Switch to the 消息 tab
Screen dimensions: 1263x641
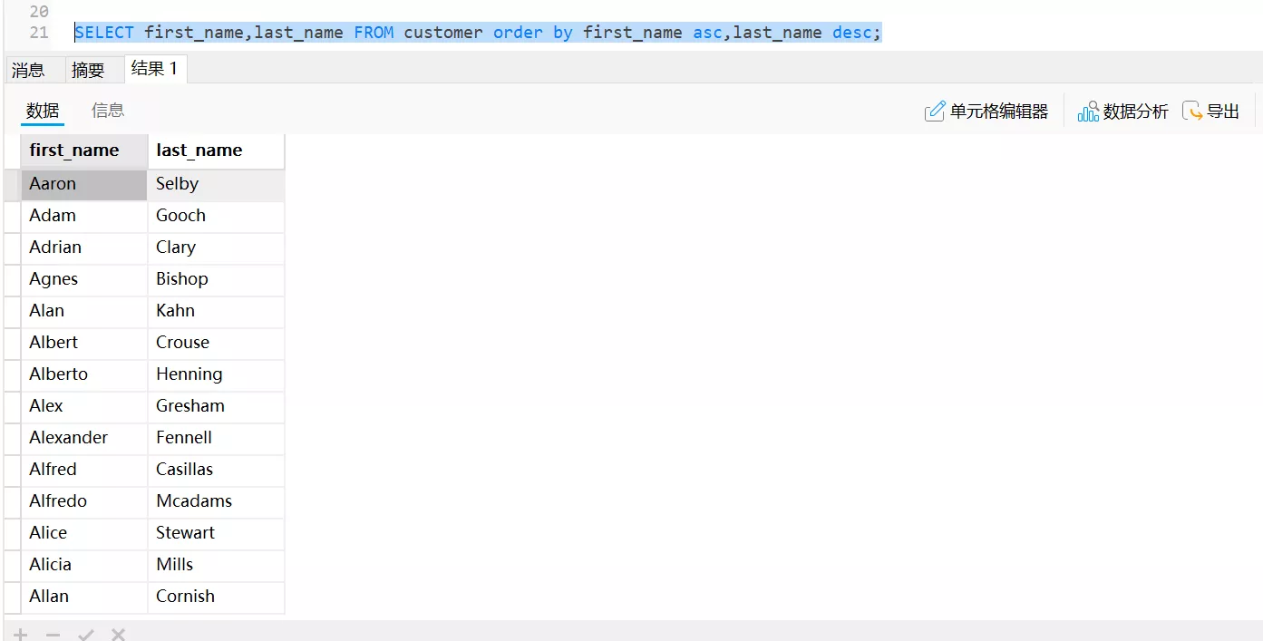point(29,70)
